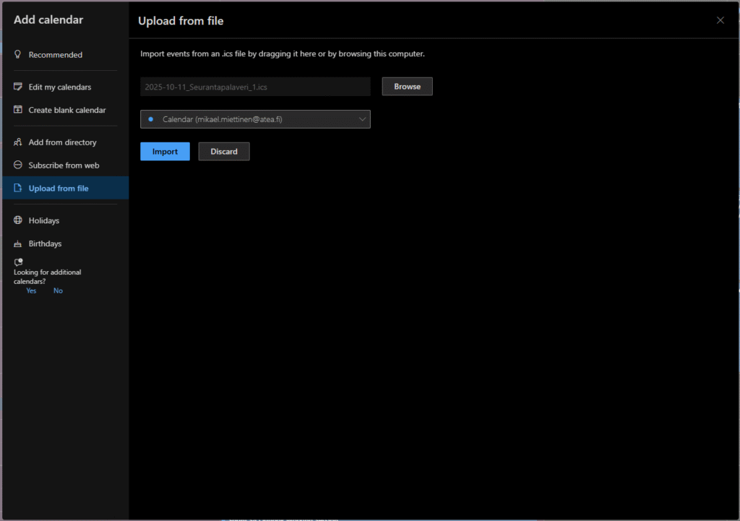The width and height of the screenshot is (740, 521).
Task: Click the Holidays globe icon
Action: click(x=18, y=220)
